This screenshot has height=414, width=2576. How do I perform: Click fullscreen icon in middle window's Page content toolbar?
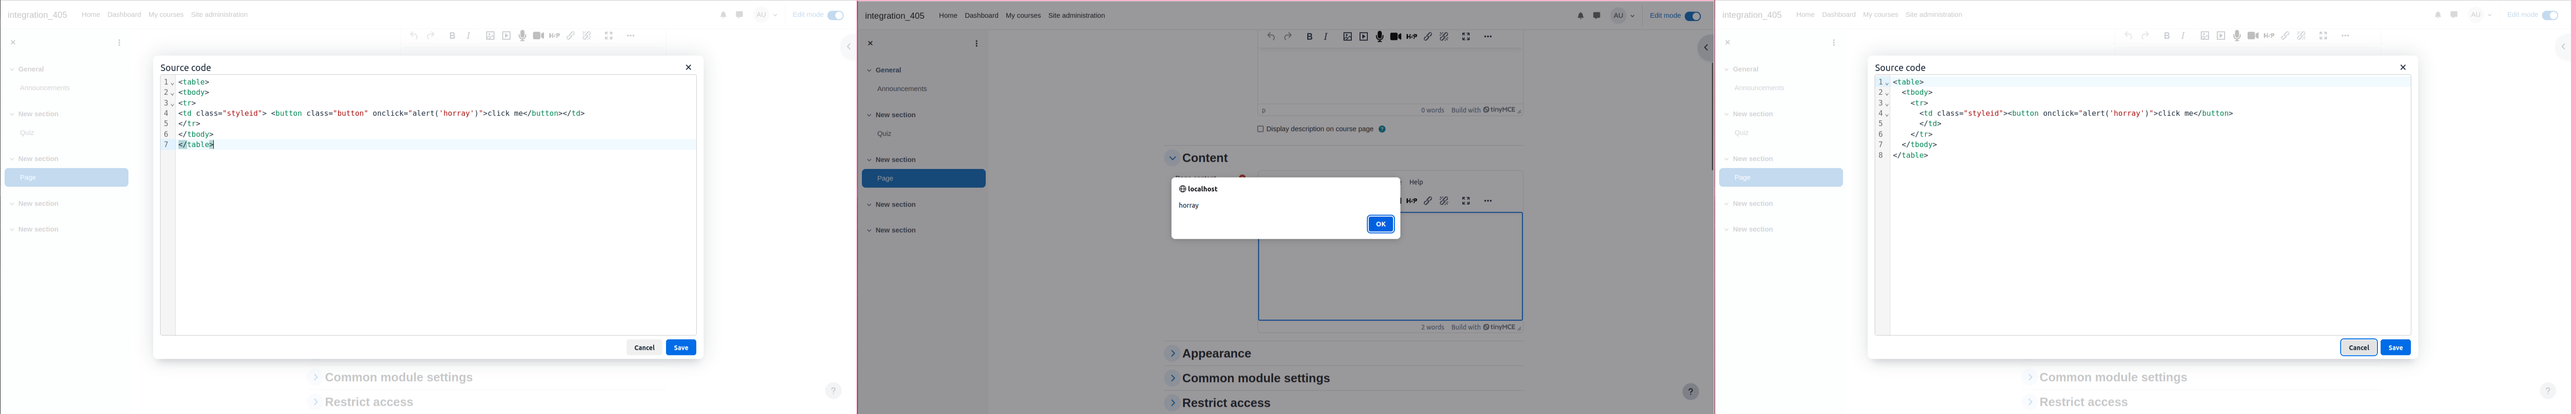[x=1466, y=202]
